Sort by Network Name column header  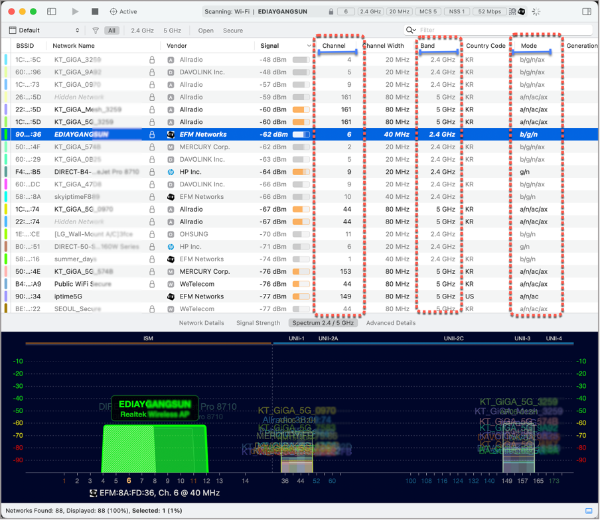point(74,46)
